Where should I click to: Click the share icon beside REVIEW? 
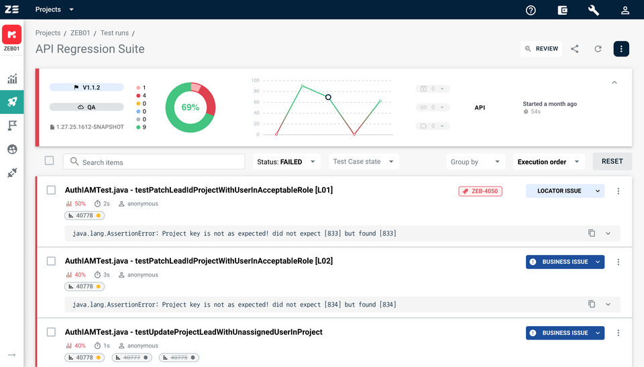pyautogui.click(x=575, y=49)
